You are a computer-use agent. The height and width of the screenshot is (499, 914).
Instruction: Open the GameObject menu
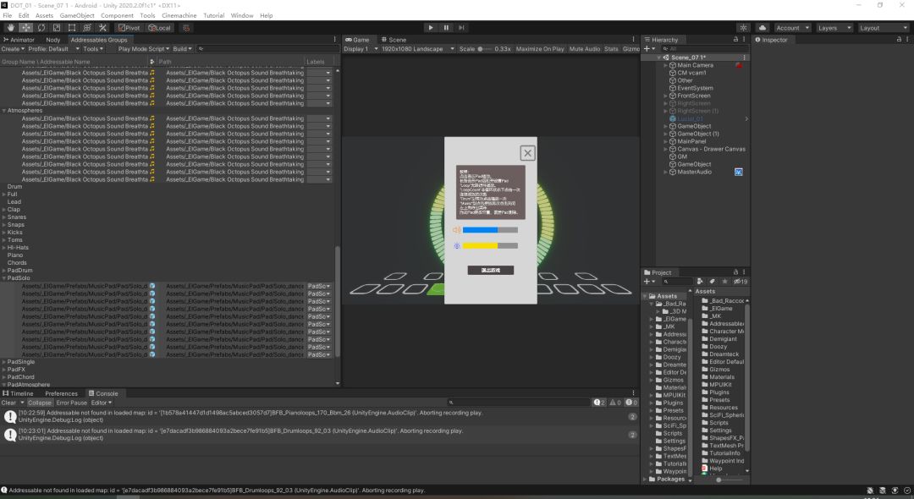pyautogui.click(x=76, y=15)
